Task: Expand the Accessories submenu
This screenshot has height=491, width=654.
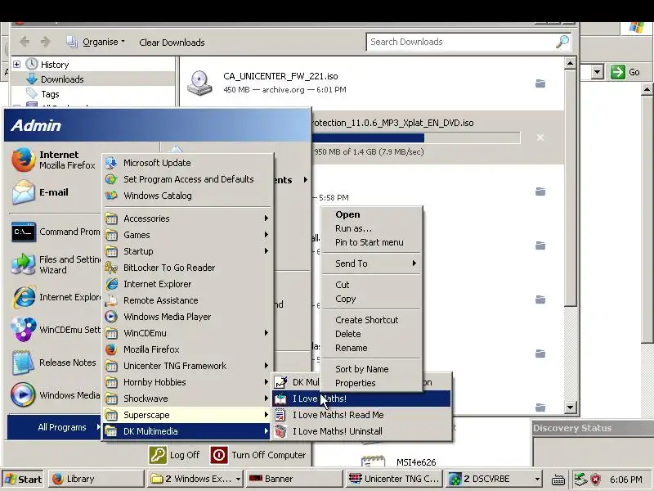Action: point(188,218)
